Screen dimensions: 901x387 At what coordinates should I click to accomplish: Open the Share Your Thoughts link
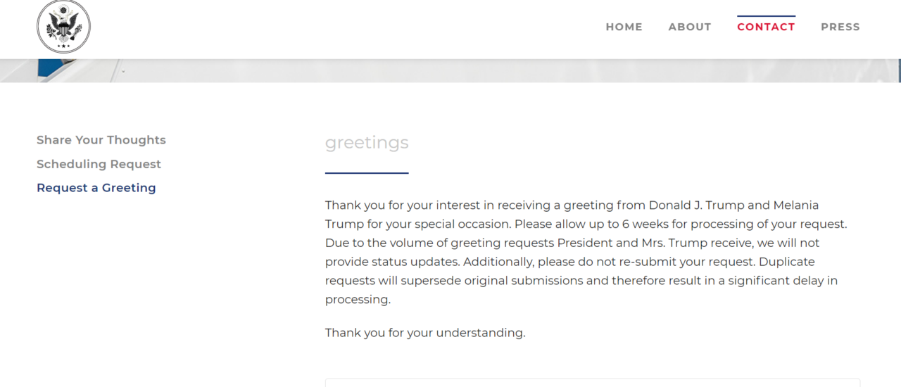[101, 140]
